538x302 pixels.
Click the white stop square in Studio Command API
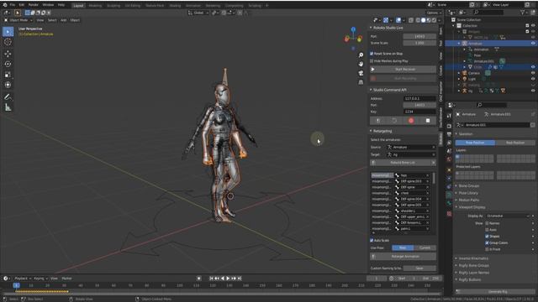(x=428, y=121)
